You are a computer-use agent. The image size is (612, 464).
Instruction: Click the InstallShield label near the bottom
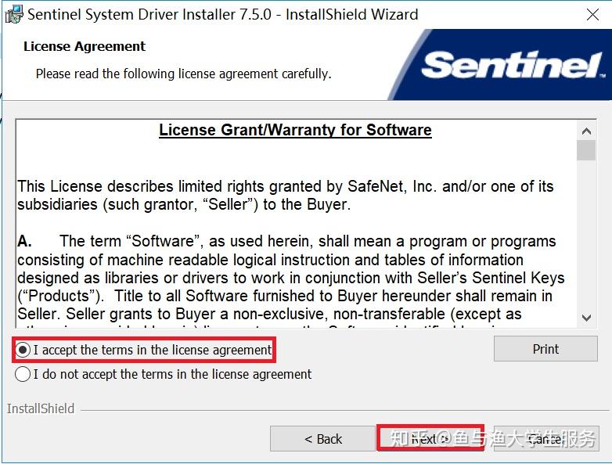41,408
